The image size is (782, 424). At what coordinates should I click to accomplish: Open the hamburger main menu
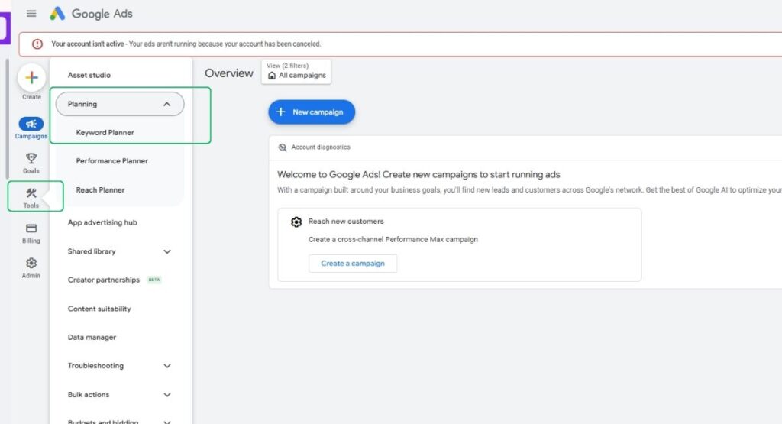[31, 14]
